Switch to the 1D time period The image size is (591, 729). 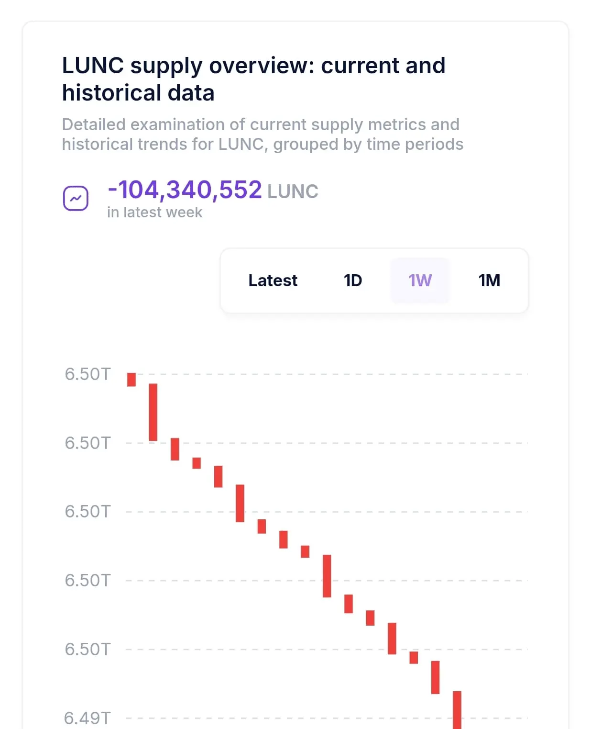[x=353, y=280]
